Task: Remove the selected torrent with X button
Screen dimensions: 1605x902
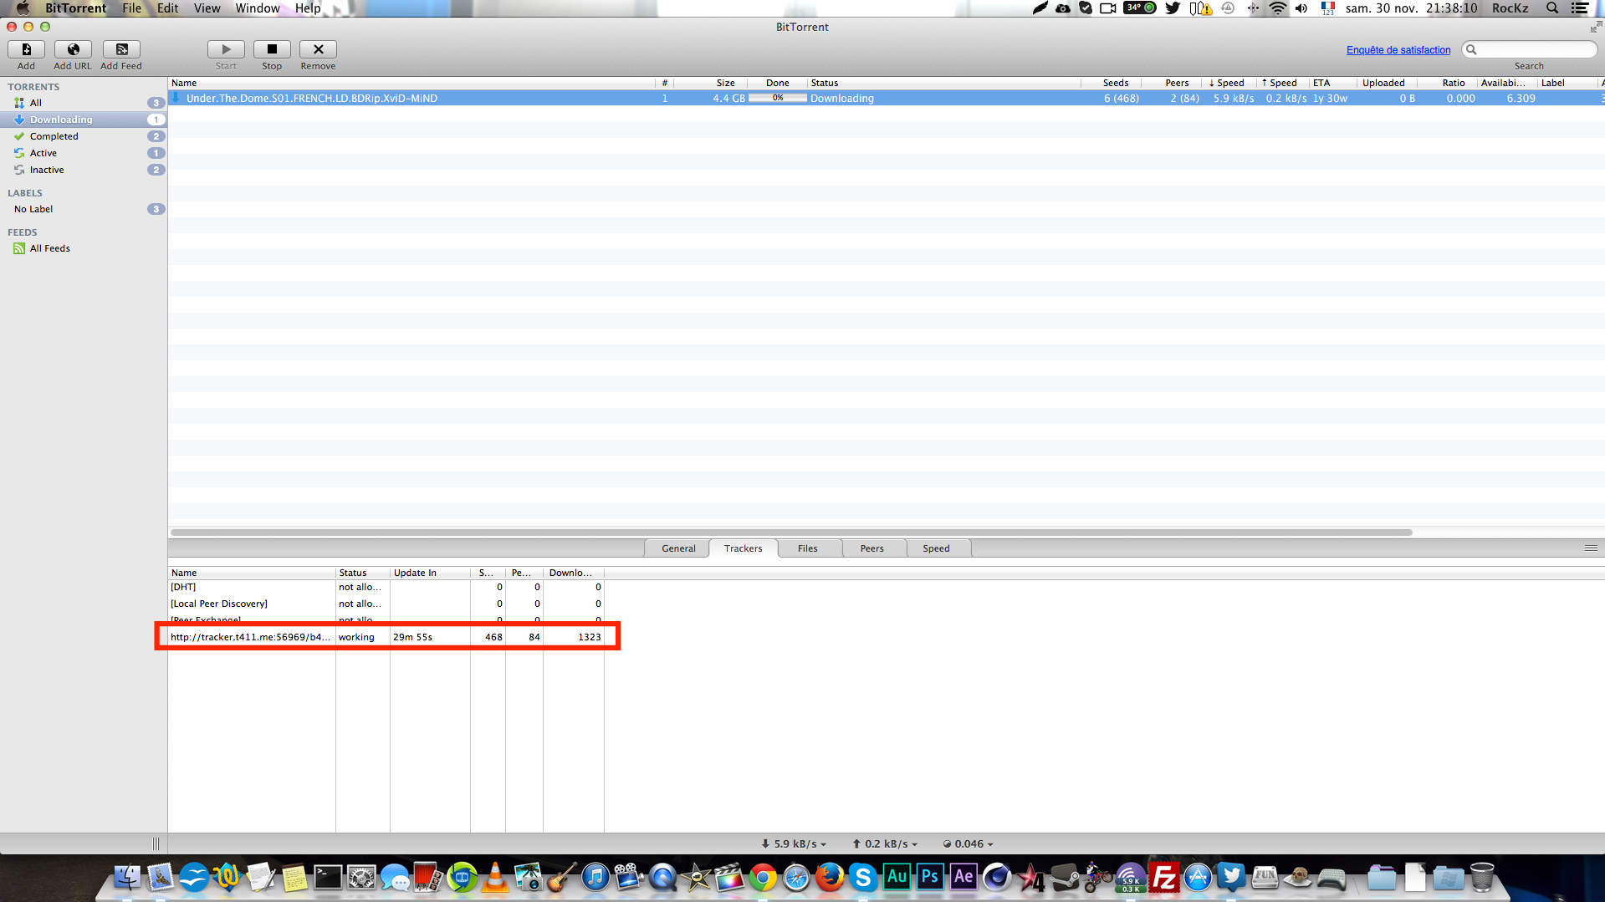Action: 318,49
